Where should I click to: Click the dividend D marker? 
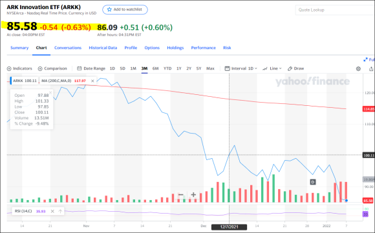pyautogui.click(x=312, y=182)
